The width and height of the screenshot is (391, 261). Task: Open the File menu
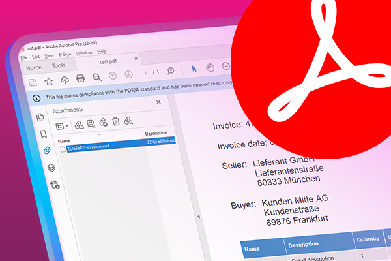tap(23, 57)
